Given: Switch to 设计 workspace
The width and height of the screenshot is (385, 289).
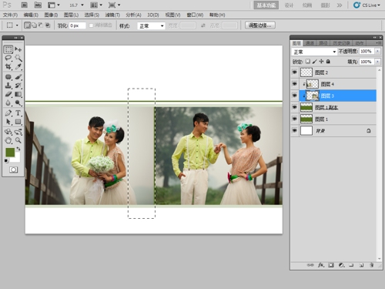Looking at the screenshot, I should pyautogui.click(x=289, y=5).
